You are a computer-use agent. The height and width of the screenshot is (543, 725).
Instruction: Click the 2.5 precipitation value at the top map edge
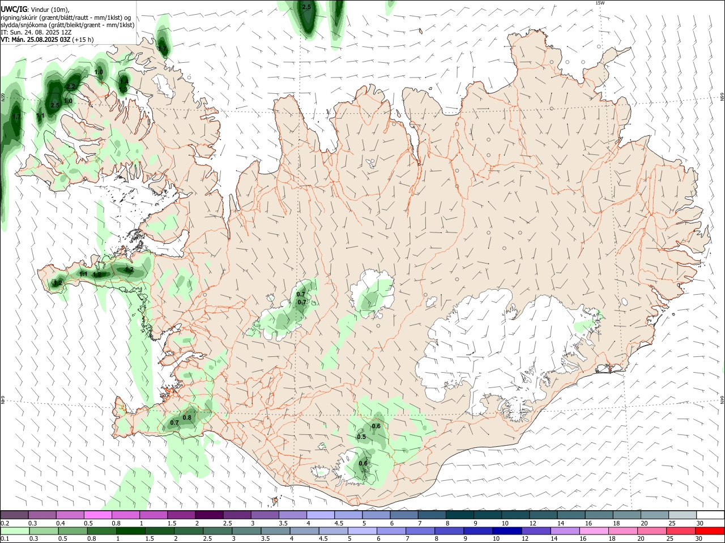(306, 7)
